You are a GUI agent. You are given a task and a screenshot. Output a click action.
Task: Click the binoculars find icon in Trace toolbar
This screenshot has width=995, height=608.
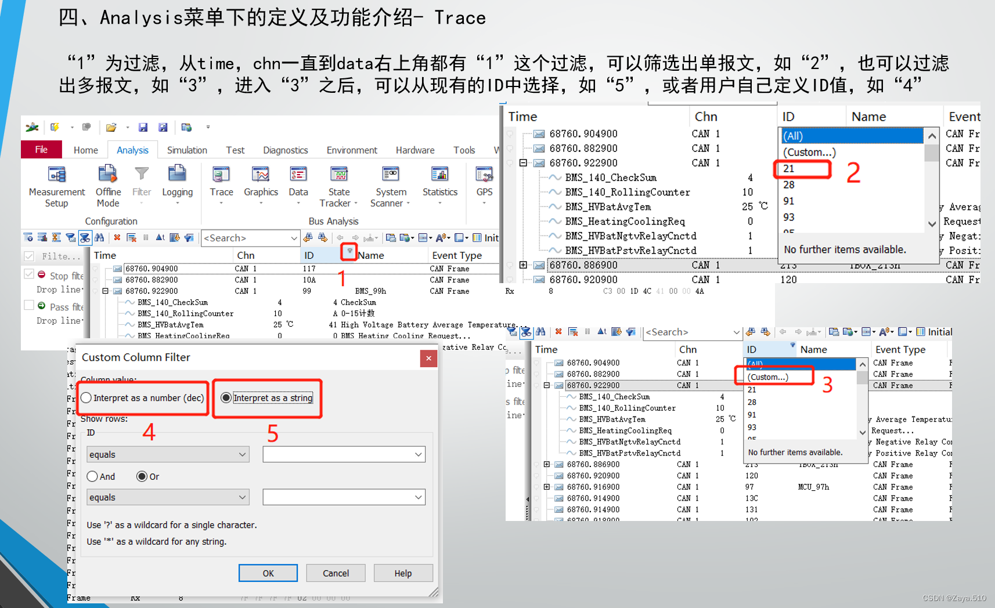(x=100, y=237)
